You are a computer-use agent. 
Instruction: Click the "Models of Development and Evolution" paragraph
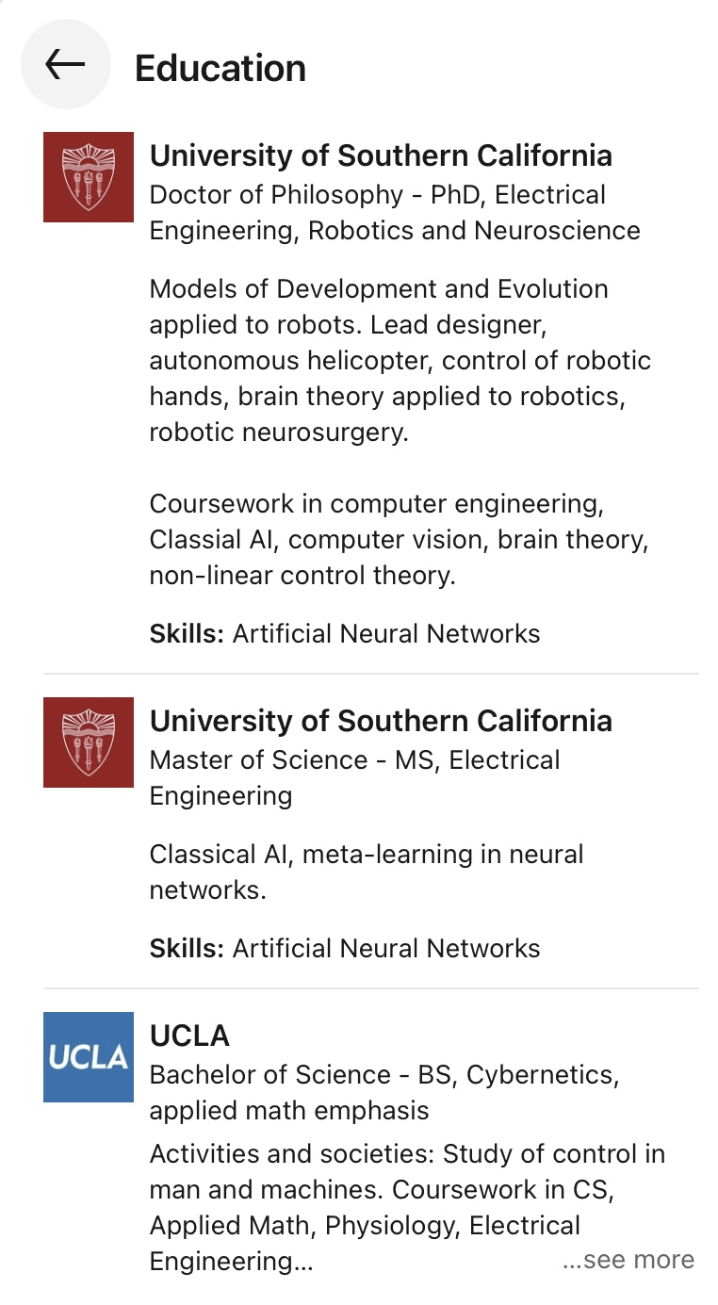[x=400, y=360]
